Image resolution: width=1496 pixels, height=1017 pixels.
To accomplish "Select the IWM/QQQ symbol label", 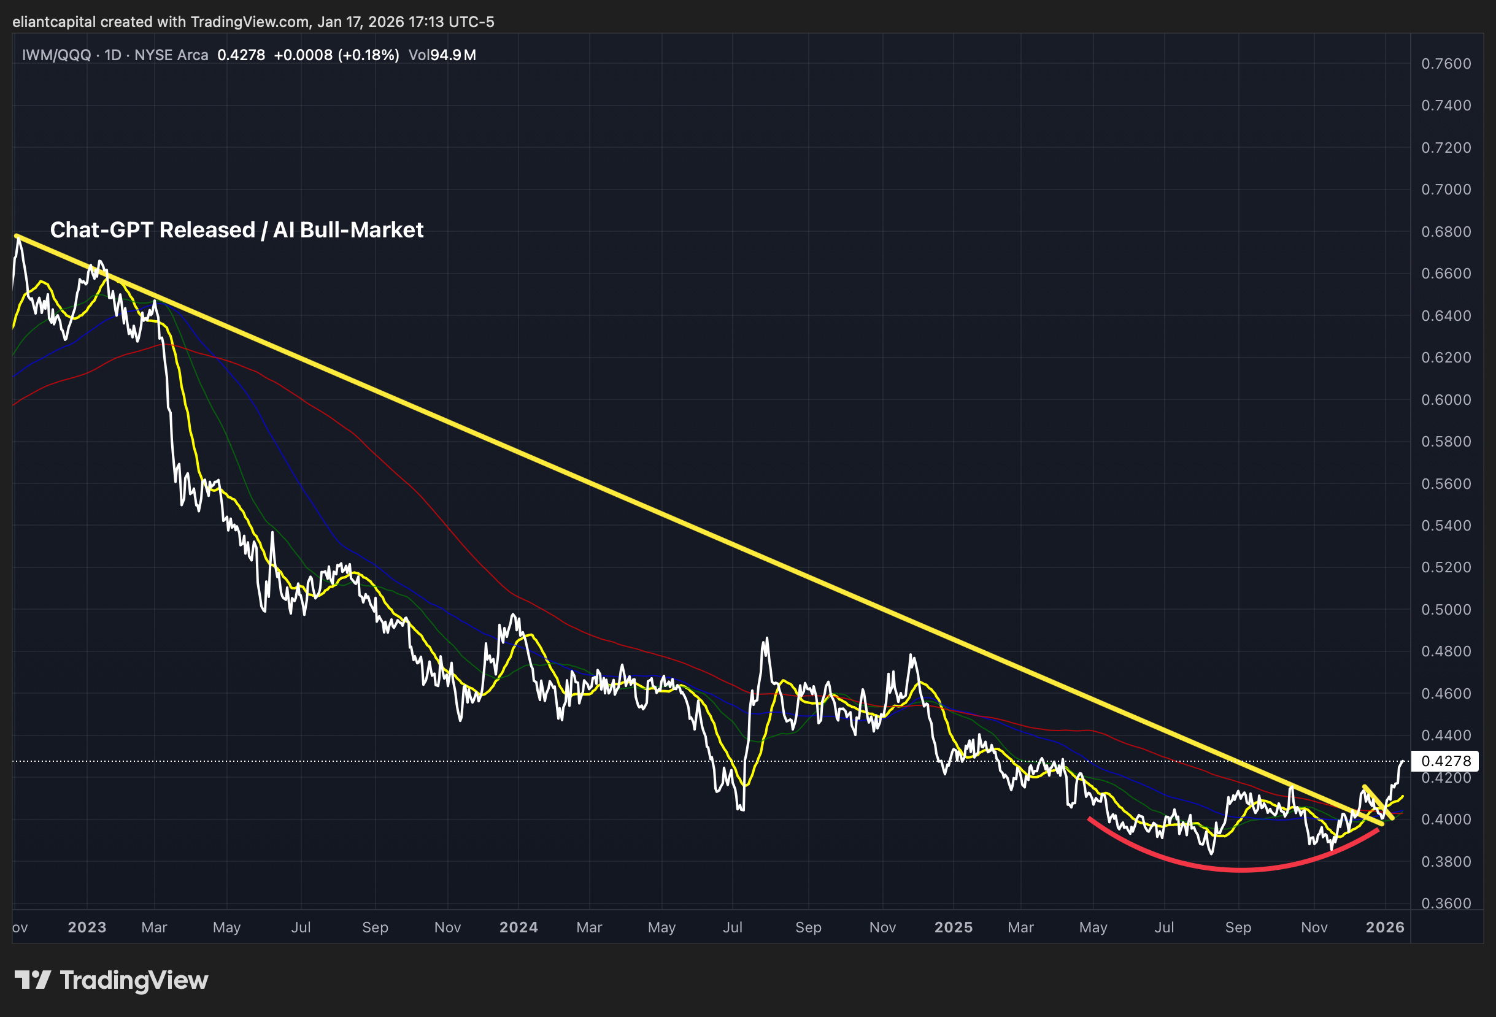I will click(56, 55).
